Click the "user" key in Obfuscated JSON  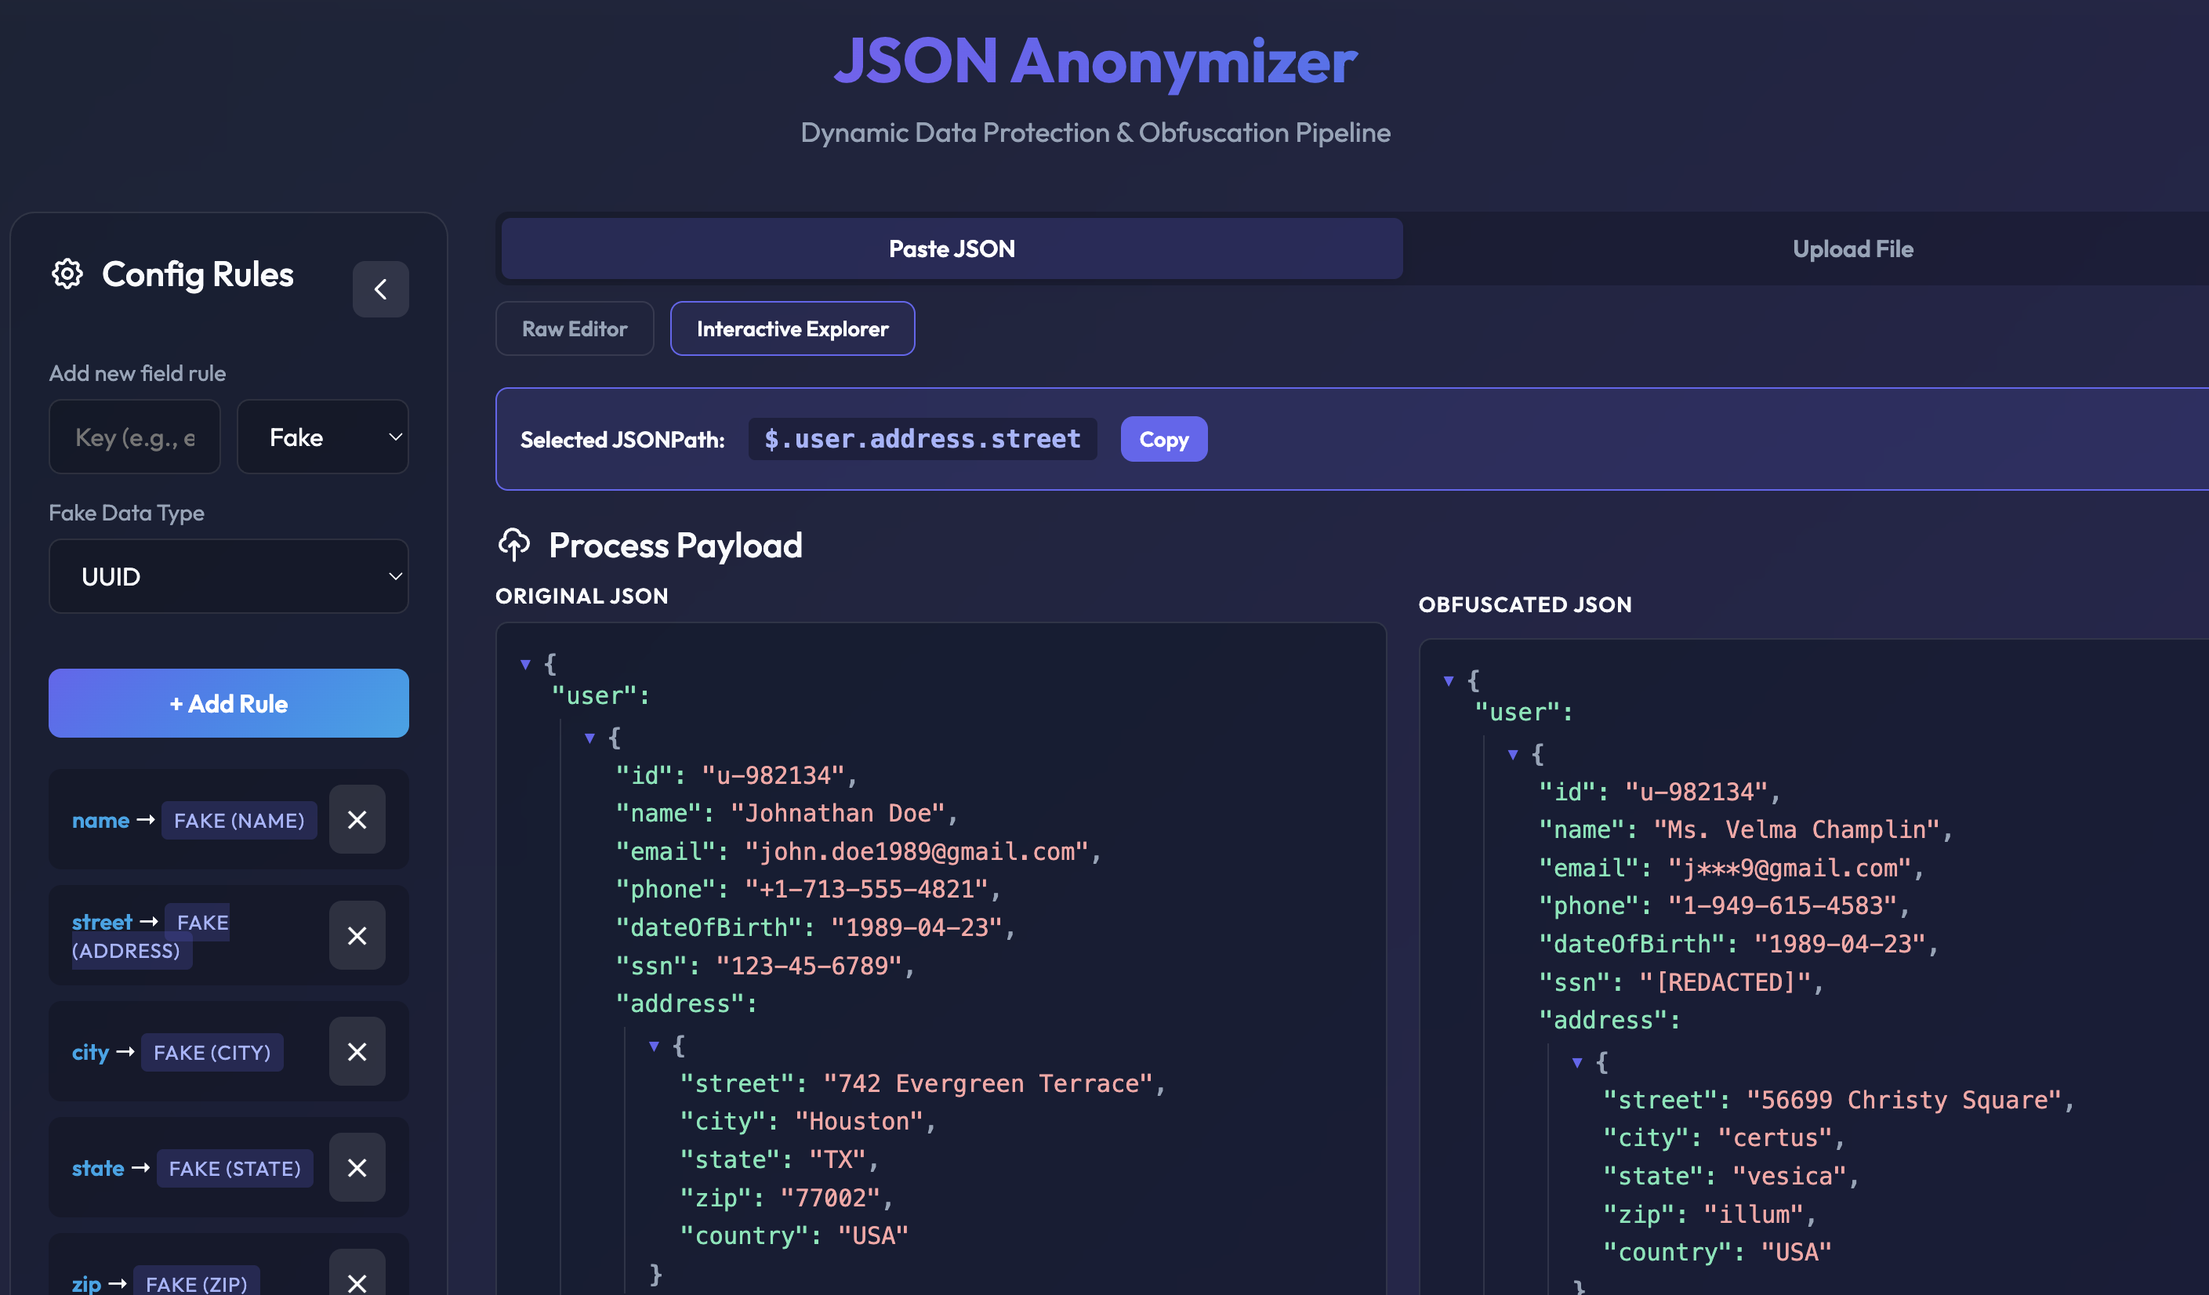point(1524,713)
